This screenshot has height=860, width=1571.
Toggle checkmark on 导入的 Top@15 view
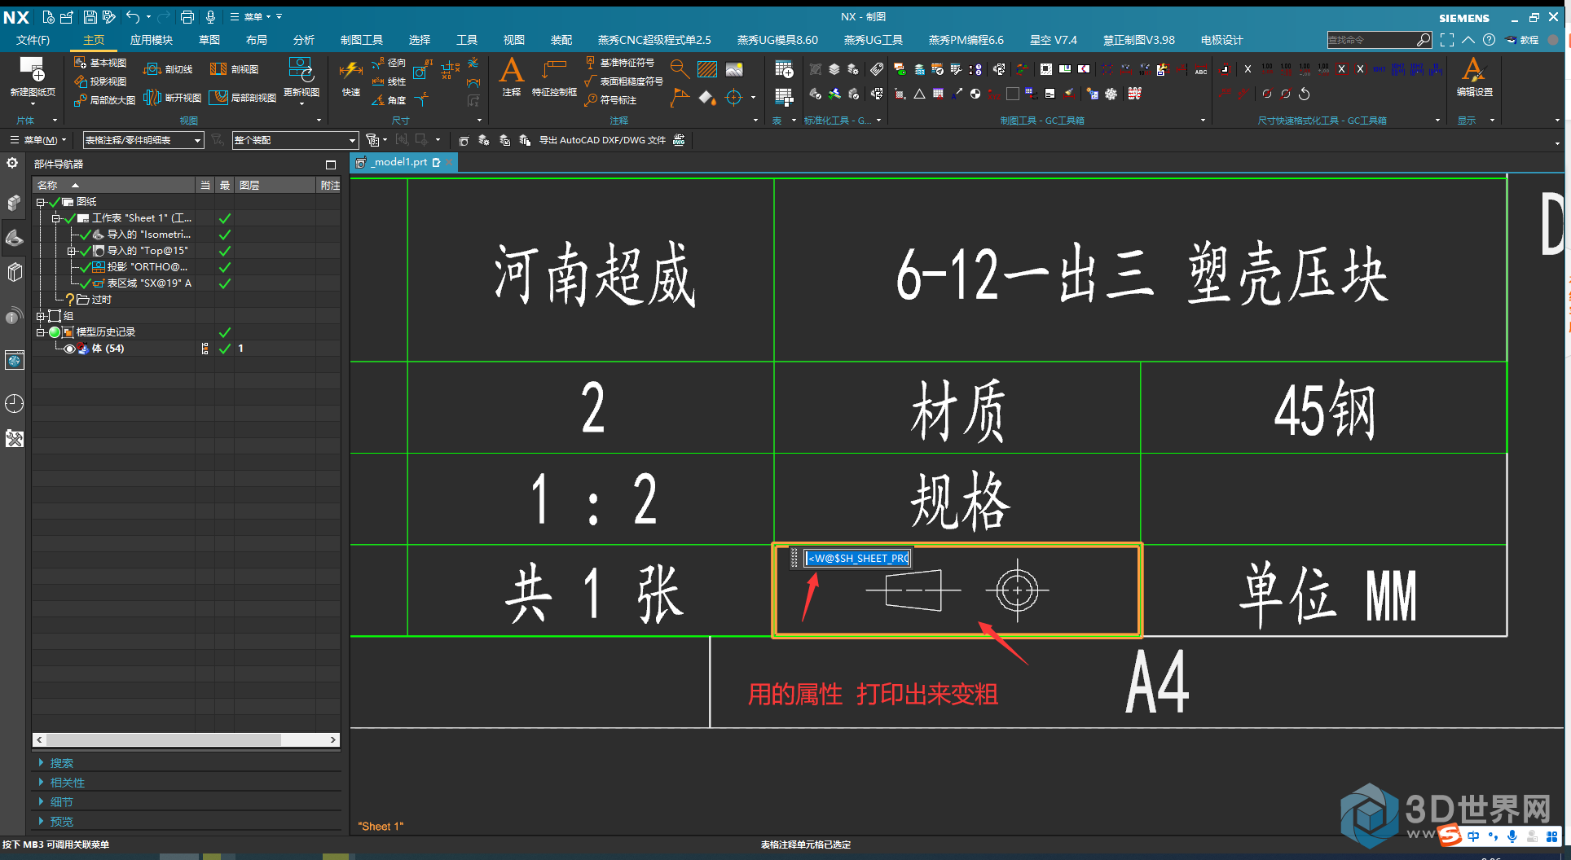[86, 251]
